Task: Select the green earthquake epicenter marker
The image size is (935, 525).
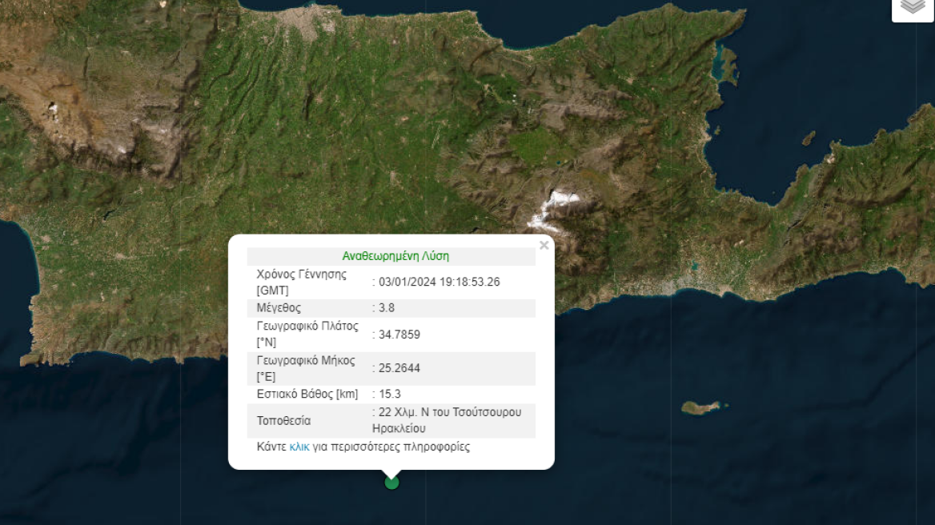Action: tap(391, 483)
